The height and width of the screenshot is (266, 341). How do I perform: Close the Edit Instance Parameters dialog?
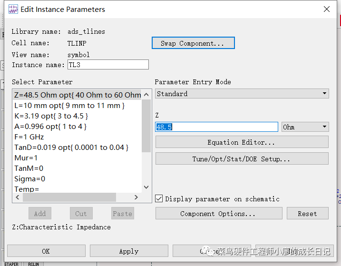[x=327, y=9]
